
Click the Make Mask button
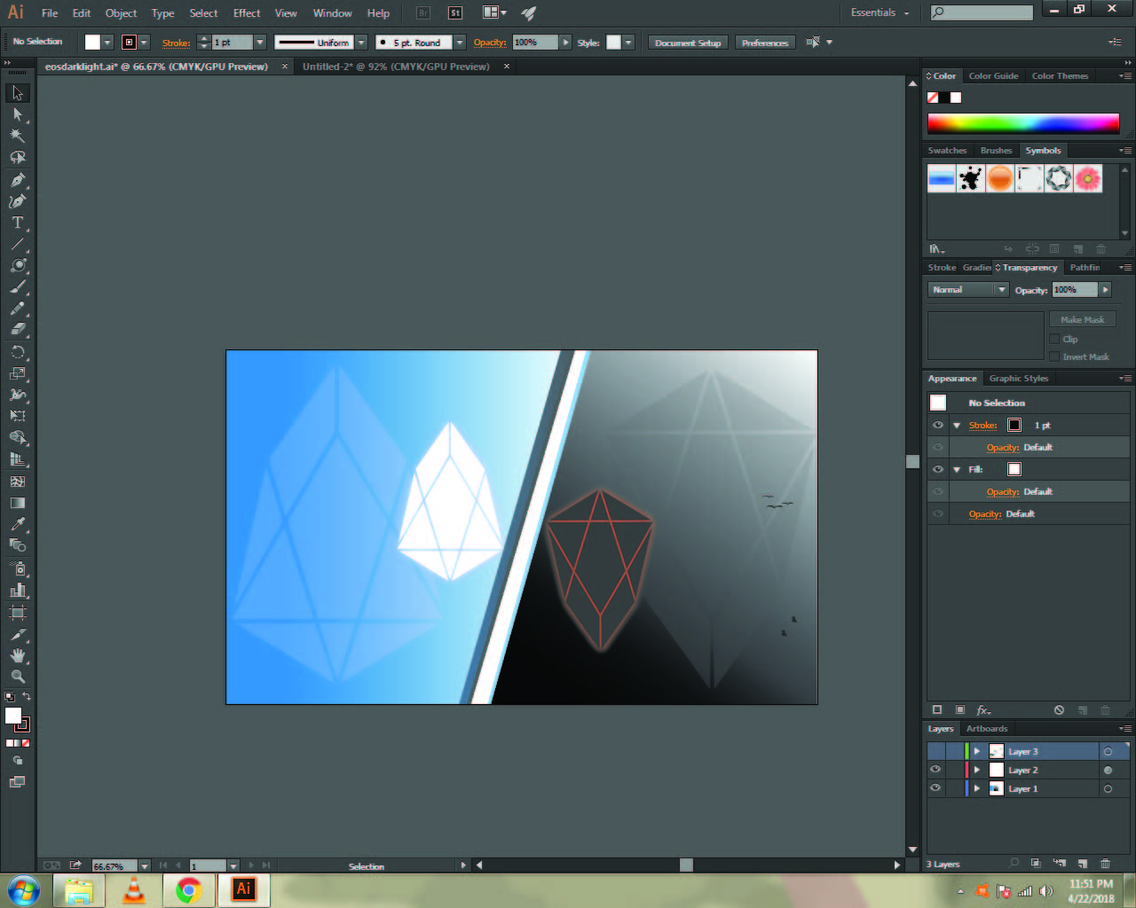point(1083,319)
